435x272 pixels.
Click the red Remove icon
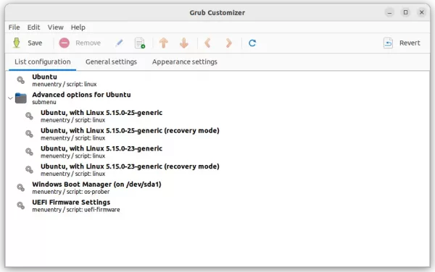[64, 43]
